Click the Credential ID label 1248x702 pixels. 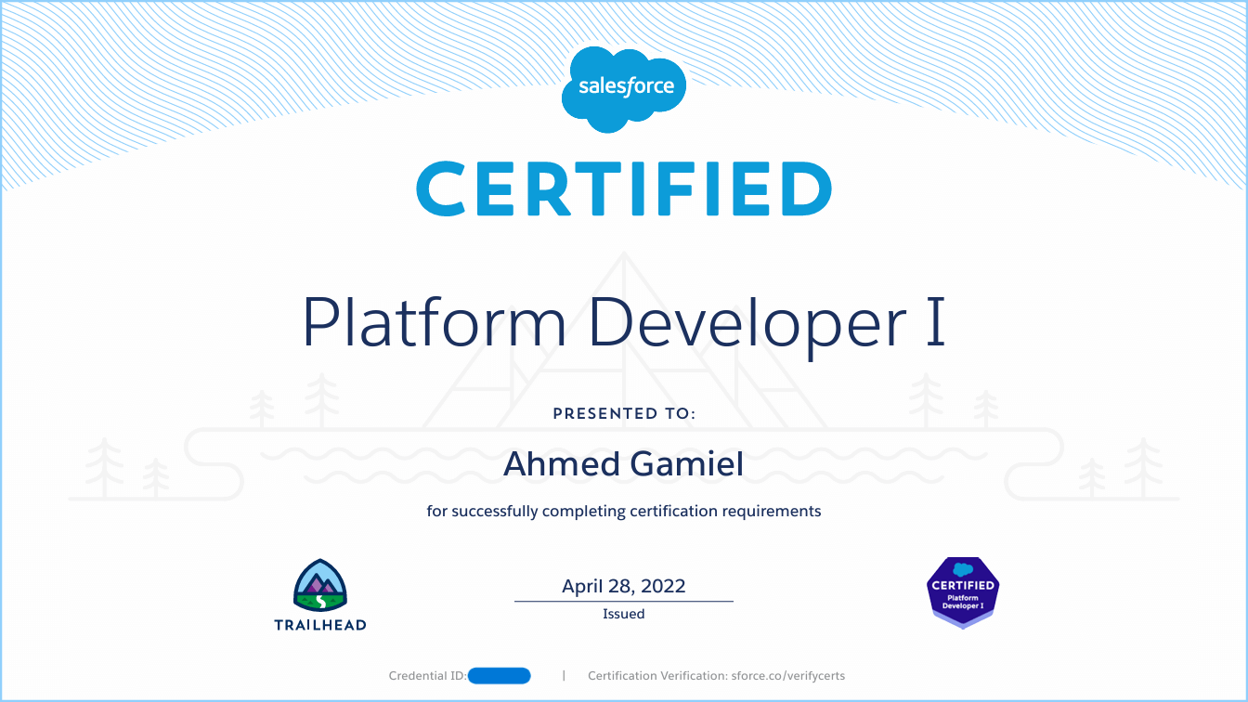point(427,676)
